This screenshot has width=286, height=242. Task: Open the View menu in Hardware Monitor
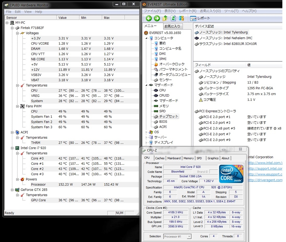click(28, 12)
